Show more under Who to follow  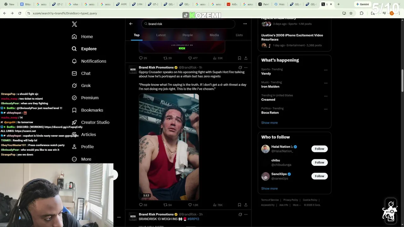coord(270,189)
